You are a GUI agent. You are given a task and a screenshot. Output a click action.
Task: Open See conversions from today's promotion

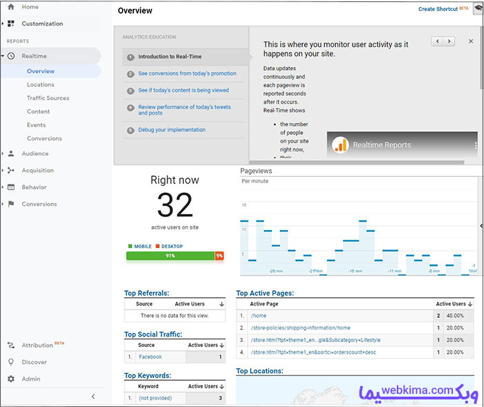coord(187,73)
